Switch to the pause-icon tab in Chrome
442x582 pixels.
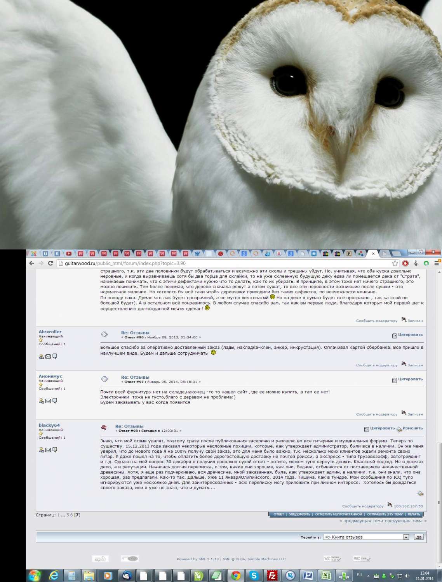pyautogui.click(x=45, y=254)
